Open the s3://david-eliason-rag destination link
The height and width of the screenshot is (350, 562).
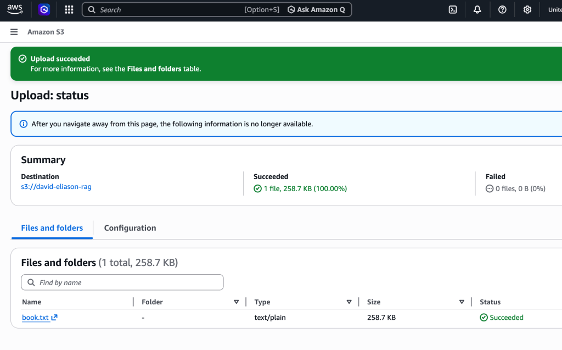pos(56,187)
